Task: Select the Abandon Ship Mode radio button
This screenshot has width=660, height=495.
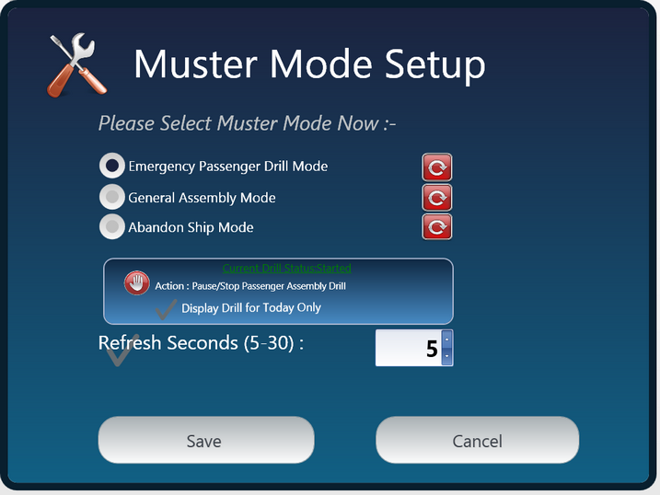Action: click(x=112, y=226)
